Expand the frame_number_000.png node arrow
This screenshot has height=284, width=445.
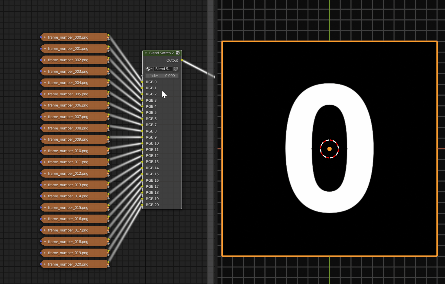45,37
